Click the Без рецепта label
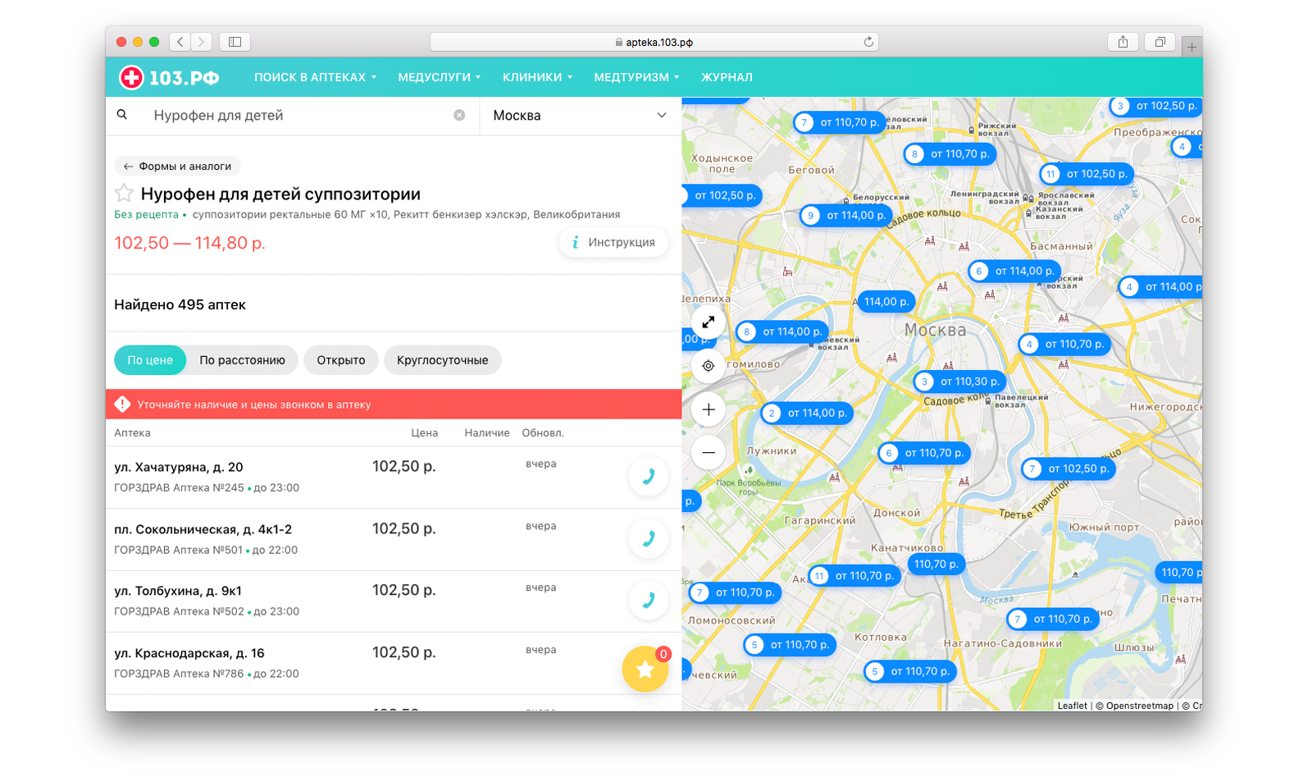Viewport: 1308px width, 777px height. click(x=146, y=215)
